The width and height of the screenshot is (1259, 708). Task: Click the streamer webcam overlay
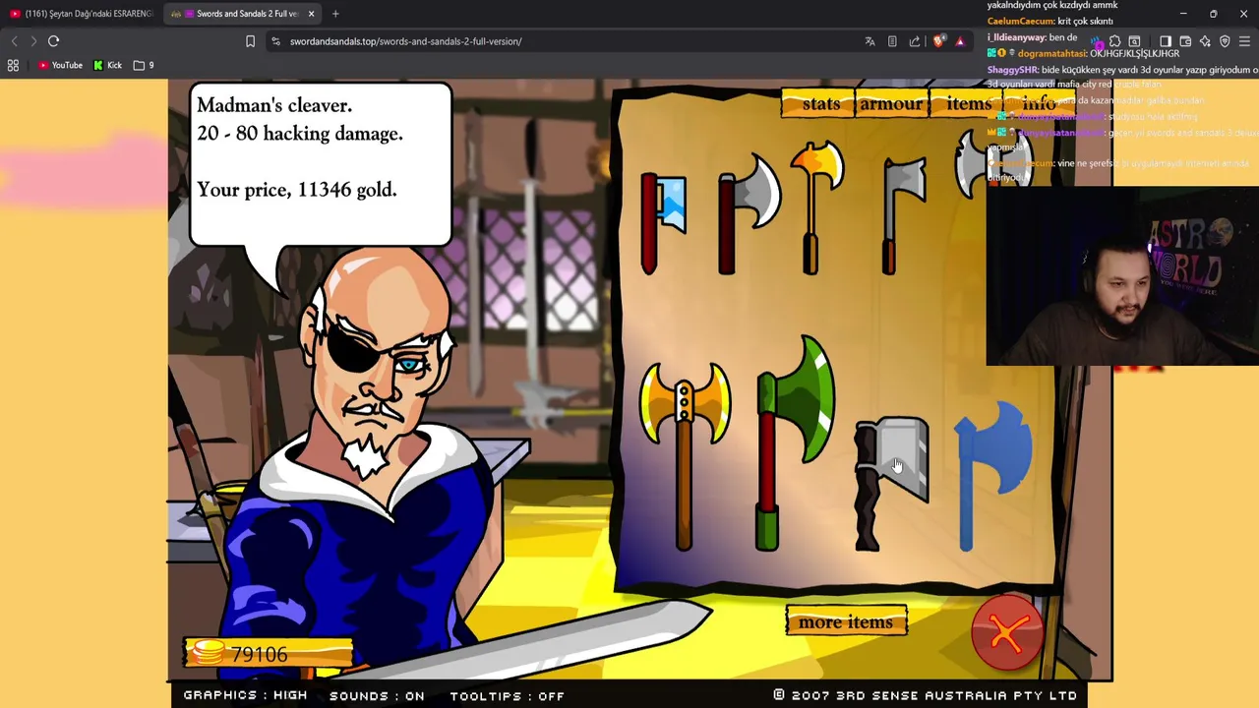[1122, 276]
